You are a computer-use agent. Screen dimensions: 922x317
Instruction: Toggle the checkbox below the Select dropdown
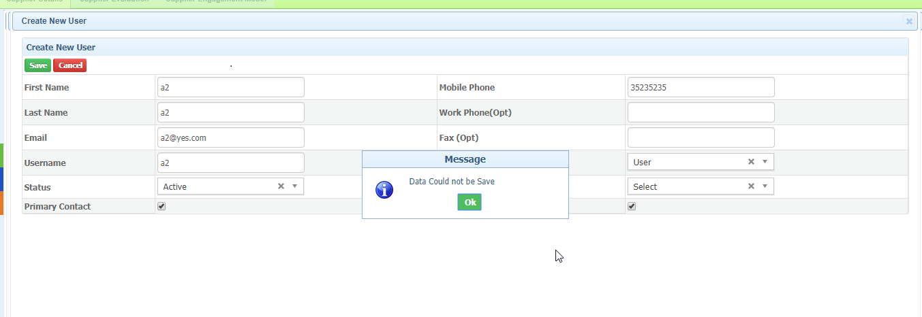click(x=632, y=206)
